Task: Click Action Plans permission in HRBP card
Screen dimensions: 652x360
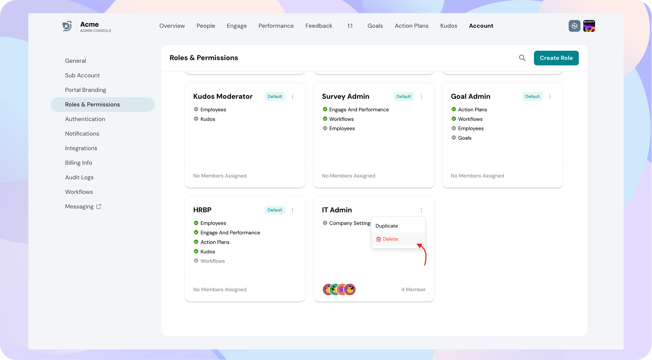Action: pyautogui.click(x=215, y=242)
